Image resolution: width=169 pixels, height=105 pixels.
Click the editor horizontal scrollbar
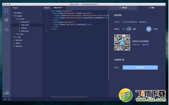point(69,97)
